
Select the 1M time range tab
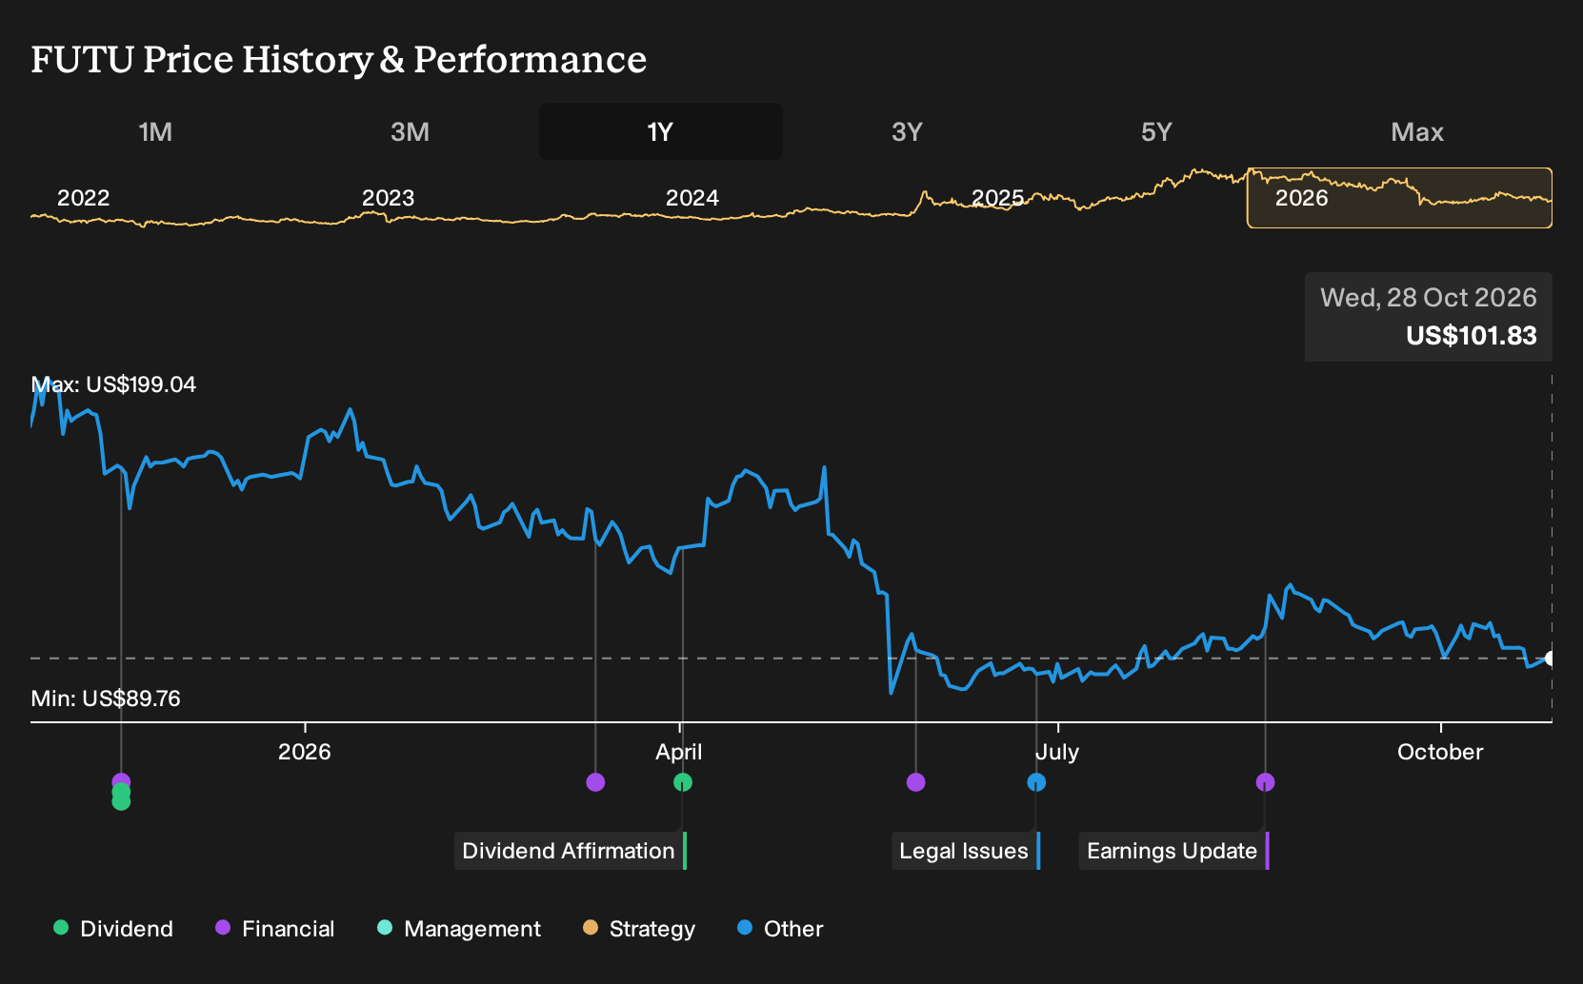click(x=155, y=131)
